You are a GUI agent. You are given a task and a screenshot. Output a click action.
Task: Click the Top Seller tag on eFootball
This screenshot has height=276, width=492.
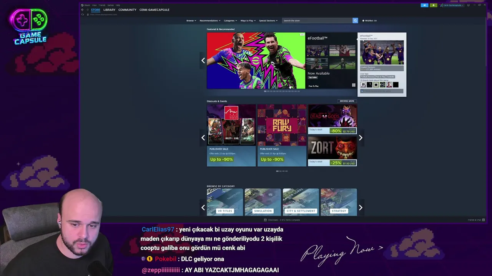click(x=313, y=77)
